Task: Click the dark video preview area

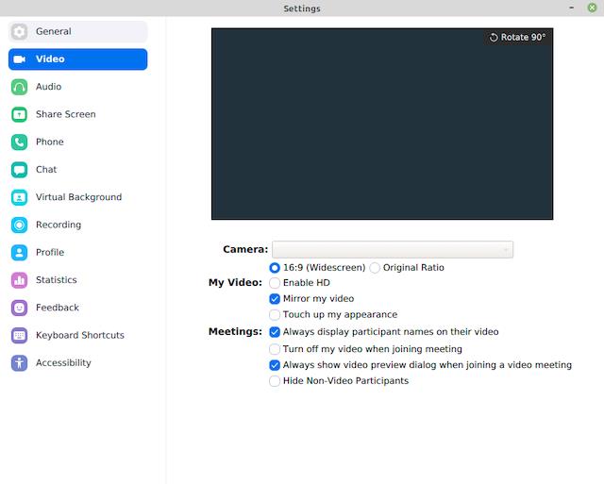Action: coord(382,124)
